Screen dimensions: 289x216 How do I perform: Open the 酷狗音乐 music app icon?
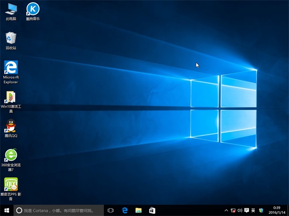click(x=33, y=9)
